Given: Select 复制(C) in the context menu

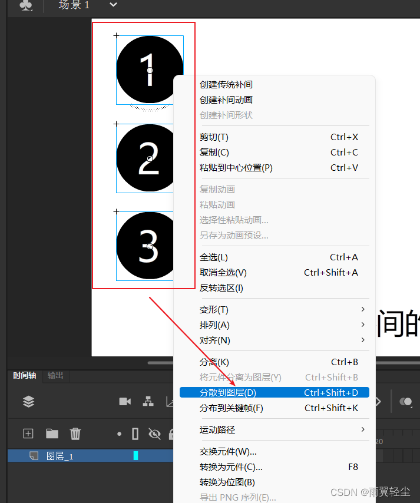Looking at the screenshot, I should coord(275,153).
